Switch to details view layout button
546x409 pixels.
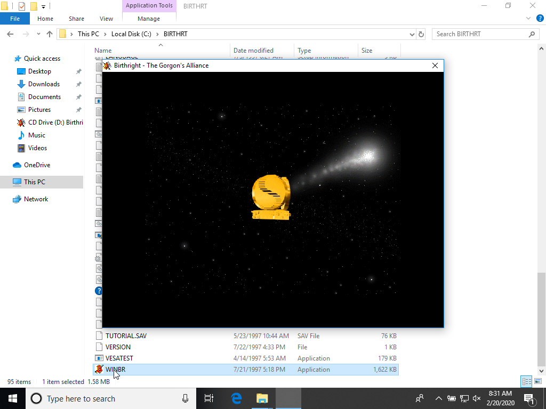(x=526, y=381)
